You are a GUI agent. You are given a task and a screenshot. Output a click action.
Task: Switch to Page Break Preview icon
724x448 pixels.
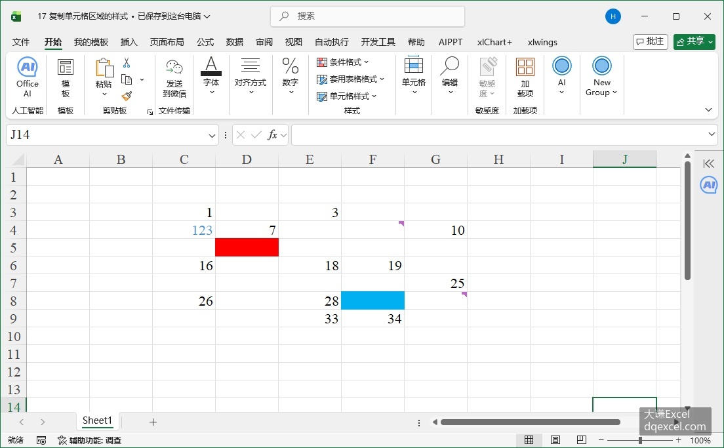click(581, 439)
